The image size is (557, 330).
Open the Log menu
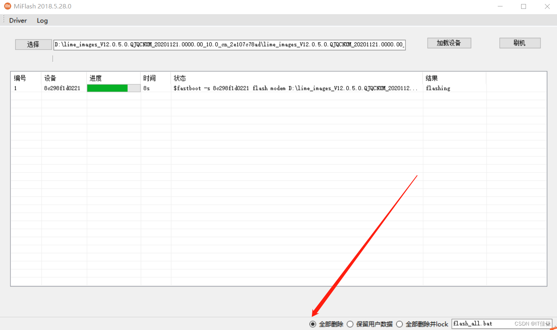click(x=42, y=21)
